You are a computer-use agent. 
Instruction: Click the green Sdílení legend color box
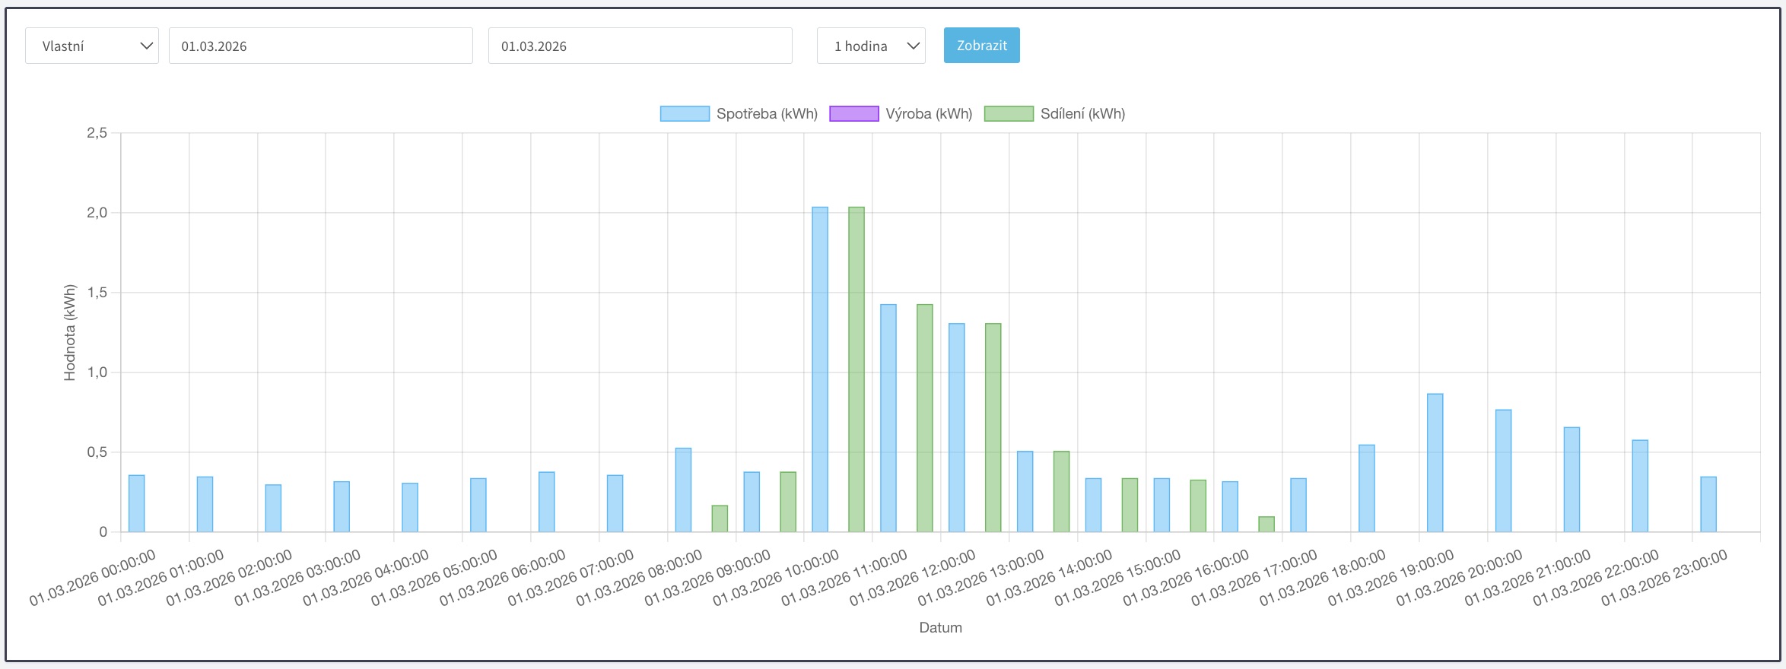tap(1009, 114)
